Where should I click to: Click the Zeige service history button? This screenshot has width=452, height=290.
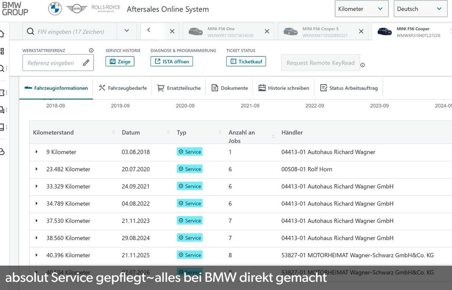(x=120, y=61)
